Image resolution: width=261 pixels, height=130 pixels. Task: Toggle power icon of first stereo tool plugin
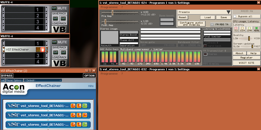73,106
